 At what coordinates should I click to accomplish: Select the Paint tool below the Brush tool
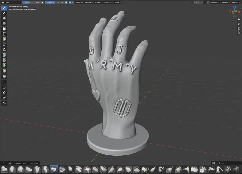4,13
